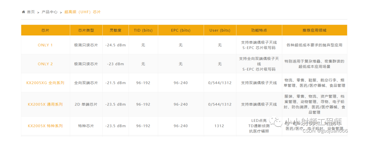Image resolution: width=371 pixels, height=144 pixels.
Task: Click the User (bits) column header
Action: [220, 30]
